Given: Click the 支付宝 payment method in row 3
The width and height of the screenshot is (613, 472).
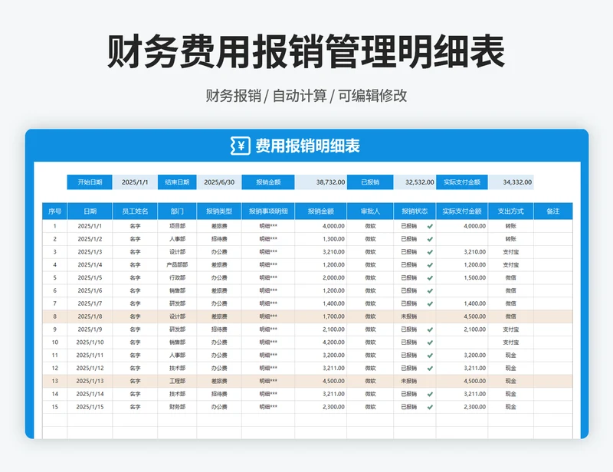Looking at the screenshot, I should [510, 252].
